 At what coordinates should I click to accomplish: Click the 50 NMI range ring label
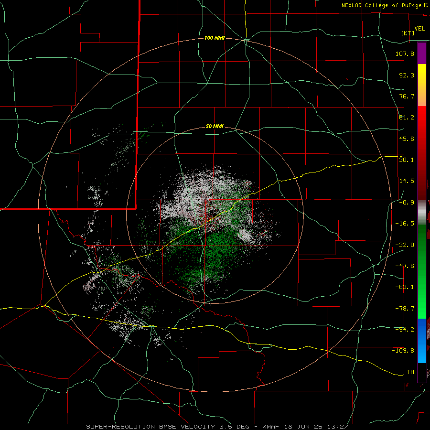(x=215, y=127)
